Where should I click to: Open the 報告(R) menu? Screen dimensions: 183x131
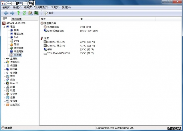click(x=28, y=7)
